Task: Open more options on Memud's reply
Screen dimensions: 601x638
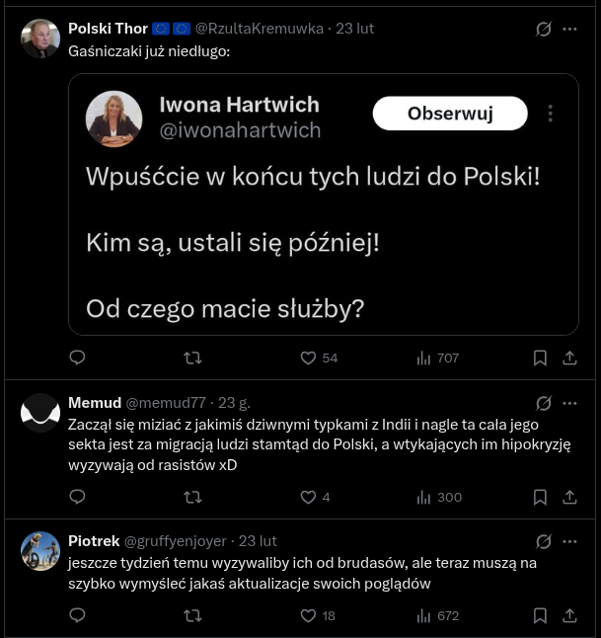Action: [x=569, y=403]
